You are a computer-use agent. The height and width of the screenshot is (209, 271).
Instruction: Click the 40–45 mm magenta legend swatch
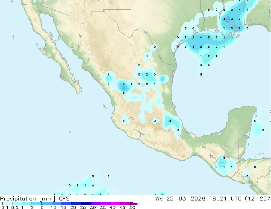[x=116, y=203]
